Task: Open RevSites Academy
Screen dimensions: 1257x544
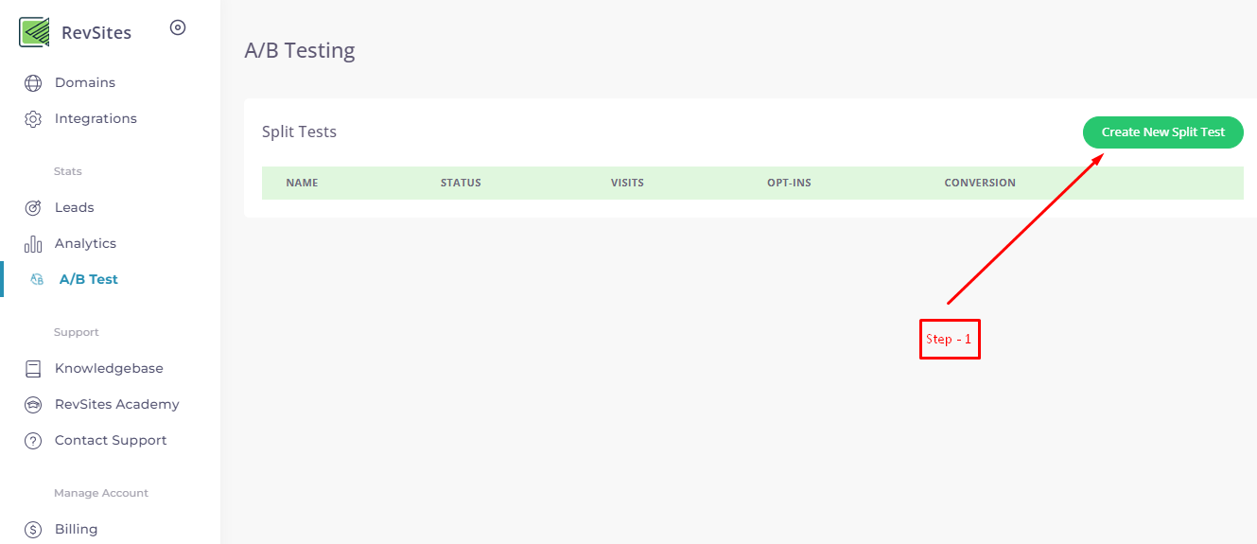Action: click(x=117, y=405)
